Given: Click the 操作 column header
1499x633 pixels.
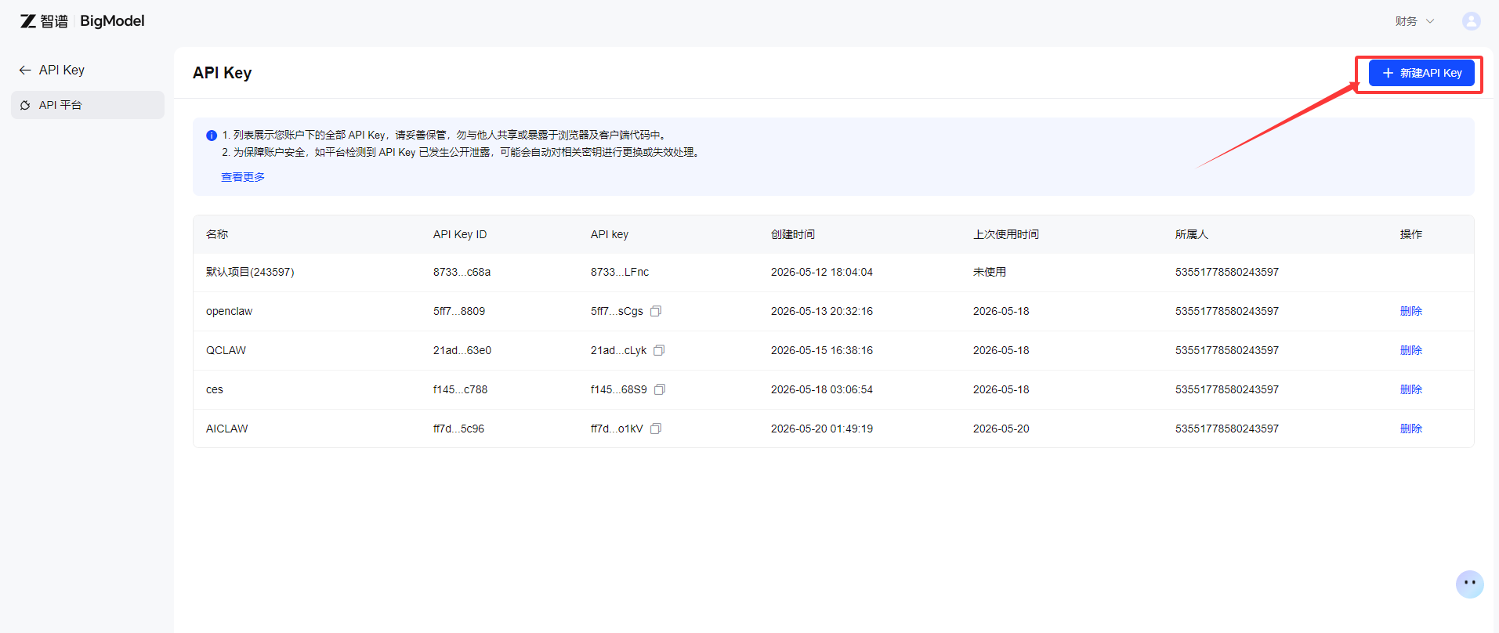Looking at the screenshot, I should 1411,234.
